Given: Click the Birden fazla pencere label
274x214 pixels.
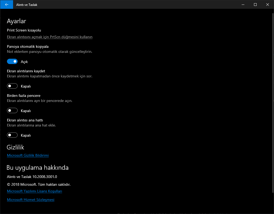Looking at the screenshot, I should point(24,96).
